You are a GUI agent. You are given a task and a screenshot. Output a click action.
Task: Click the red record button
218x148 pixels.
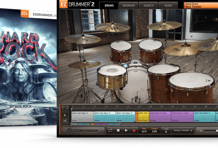(134, 130)
